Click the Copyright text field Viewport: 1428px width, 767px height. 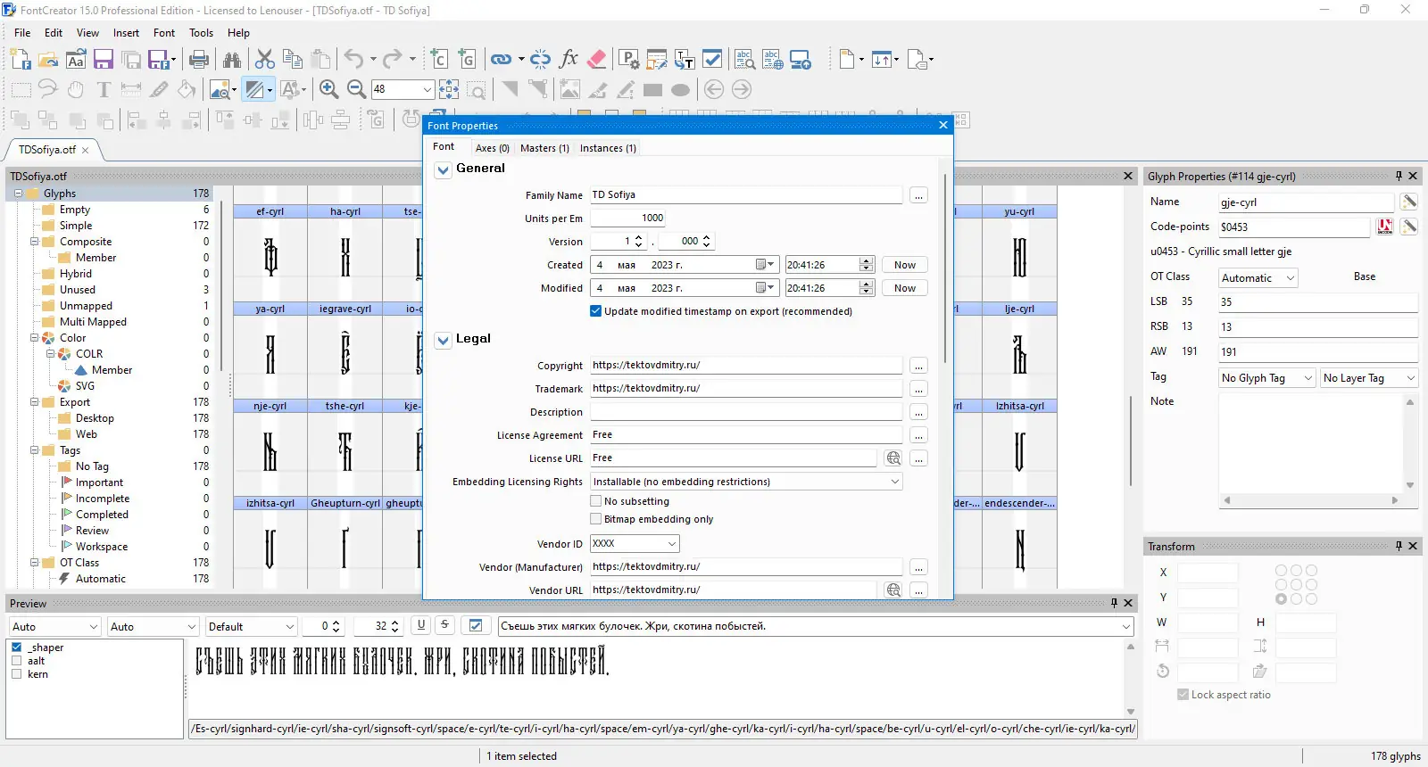click(745, 366)
